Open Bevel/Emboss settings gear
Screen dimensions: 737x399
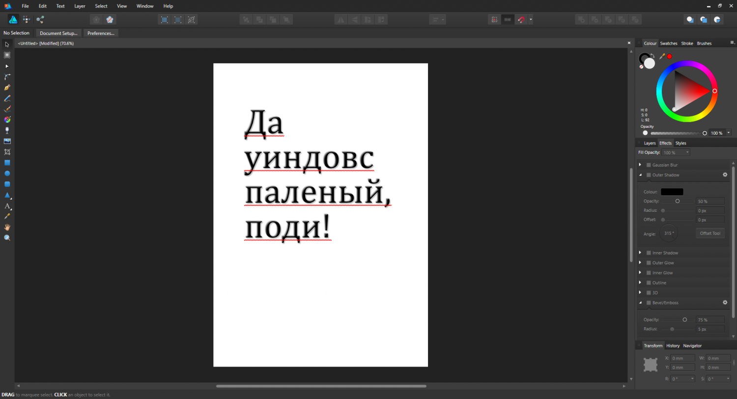[725, 302]
